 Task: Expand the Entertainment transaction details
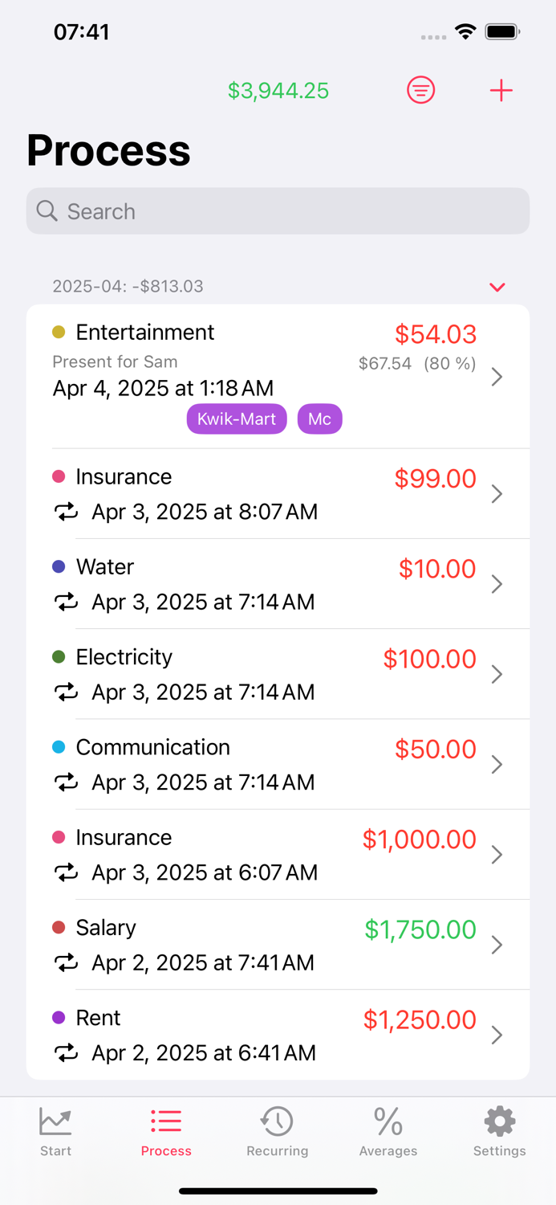point(497,376)
